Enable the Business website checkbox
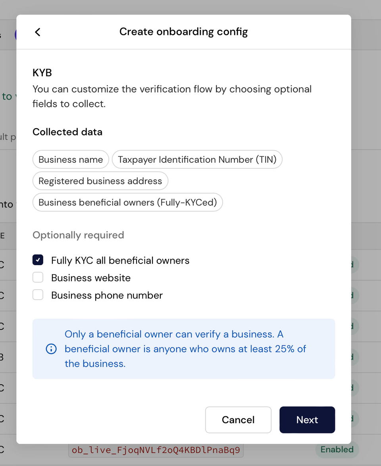This screenshot has height=466, width=381. click(x=38, y=278)
